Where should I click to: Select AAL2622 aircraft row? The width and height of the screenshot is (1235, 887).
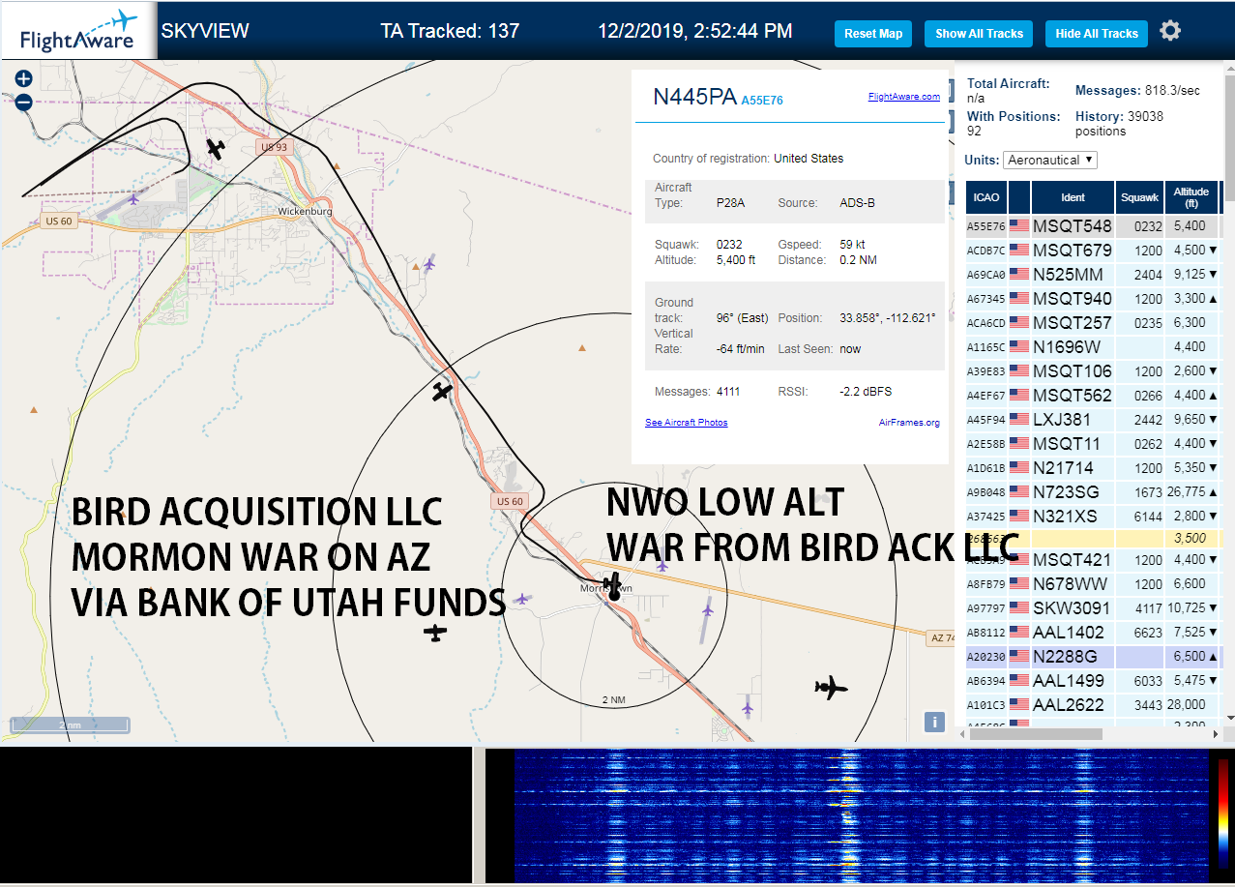point(1093,705)
